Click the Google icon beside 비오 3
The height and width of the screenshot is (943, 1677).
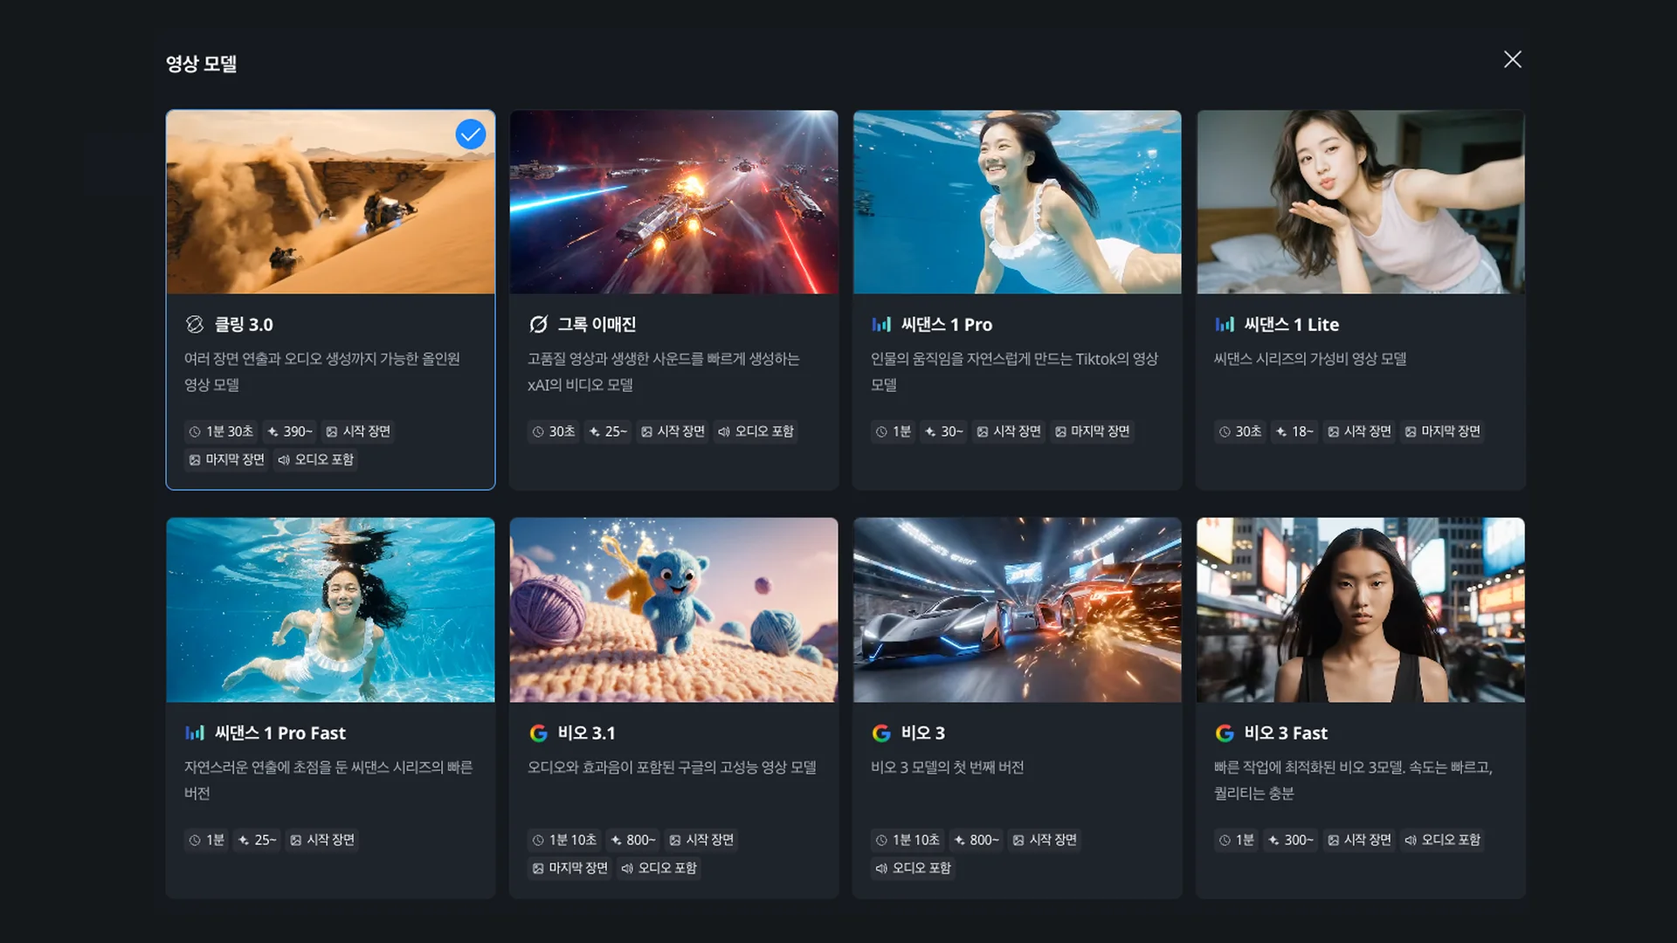click(x=881, y=733)
